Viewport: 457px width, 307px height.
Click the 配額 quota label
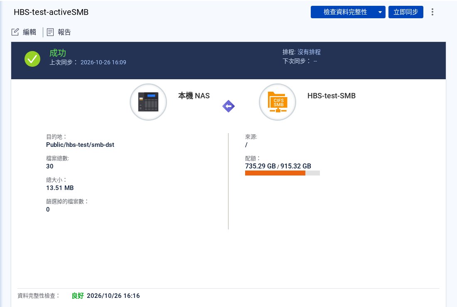pos(253,158)
